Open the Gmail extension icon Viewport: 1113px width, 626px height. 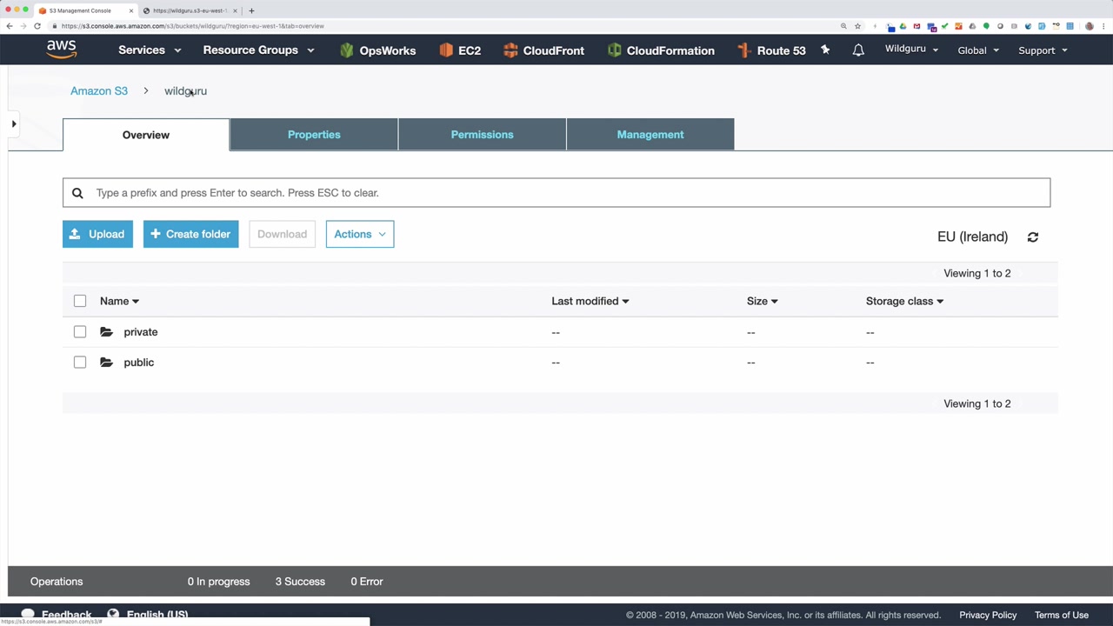pos(916,26)
